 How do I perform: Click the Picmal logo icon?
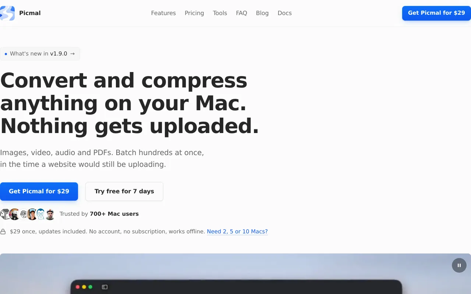(7, 13)
